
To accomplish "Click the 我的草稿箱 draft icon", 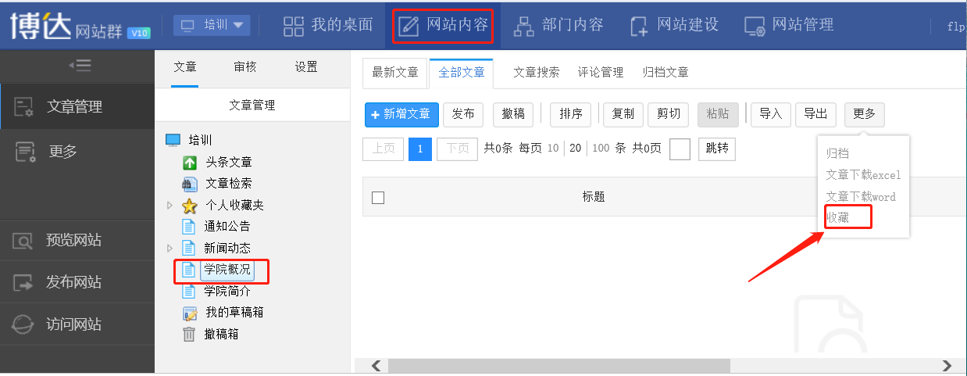I will click(189, 313).
